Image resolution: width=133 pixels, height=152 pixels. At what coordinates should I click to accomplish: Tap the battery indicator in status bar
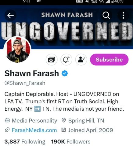[x=112, y=2]
